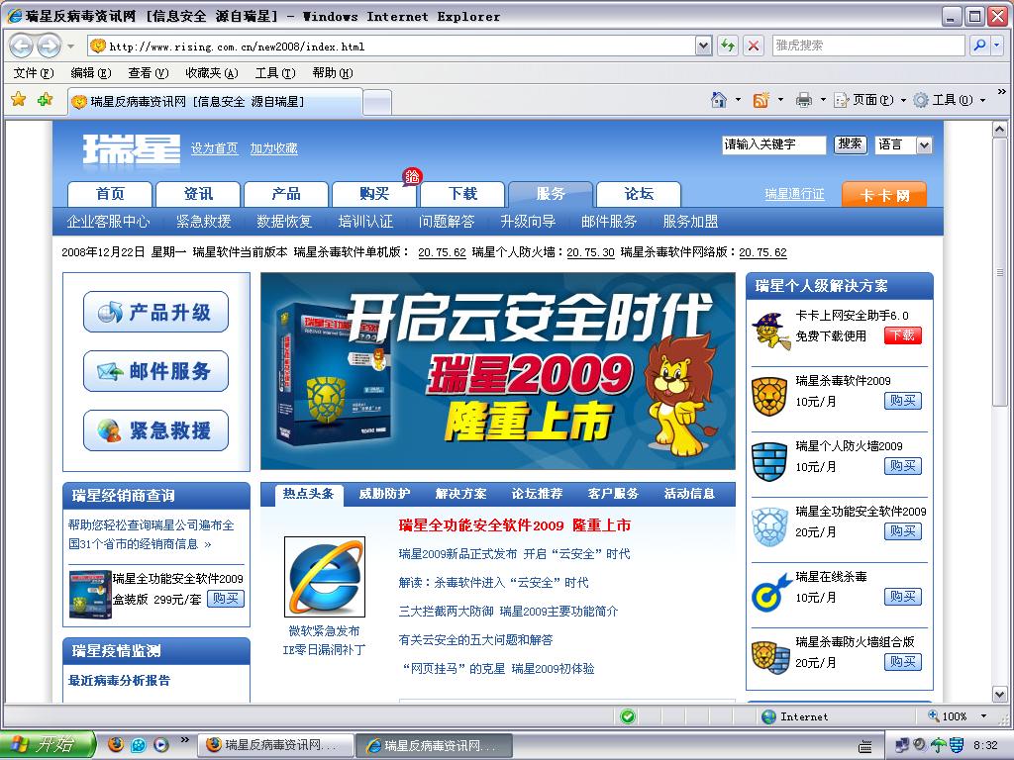Viewport: 1014px width, 760px height.
Task: Switch to Firefox 瑞星反病毒资讯网 taskbar window
Action: pos(275,745)
